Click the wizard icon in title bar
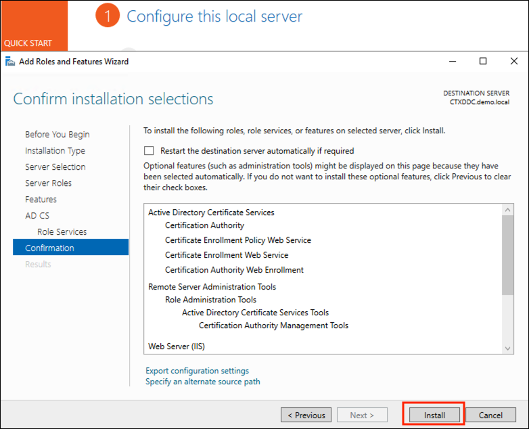Screen dimensions: 529x429 point(10,62)
